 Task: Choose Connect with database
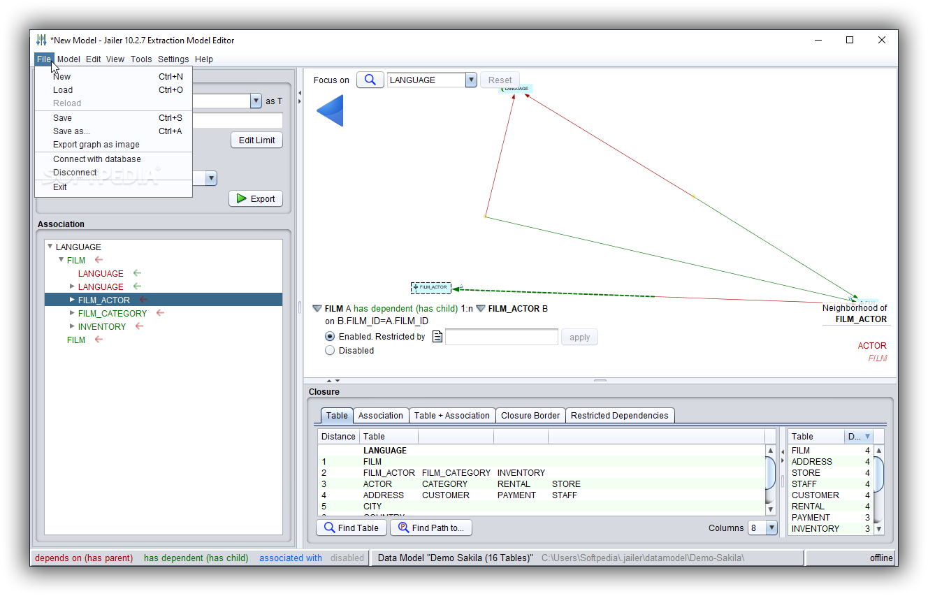click(x=114, y=159)
